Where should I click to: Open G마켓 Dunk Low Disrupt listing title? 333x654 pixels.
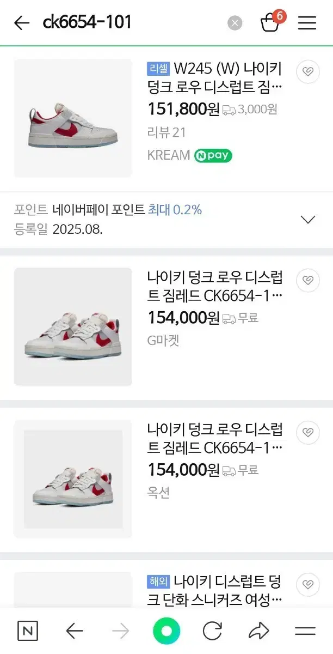(x=215, y=287)
